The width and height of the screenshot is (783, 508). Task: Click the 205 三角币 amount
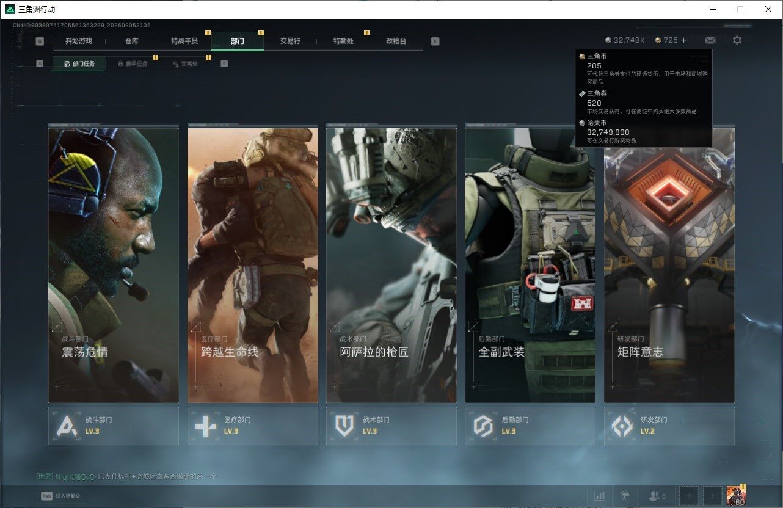pyautogui.click(x=594, y=65)
